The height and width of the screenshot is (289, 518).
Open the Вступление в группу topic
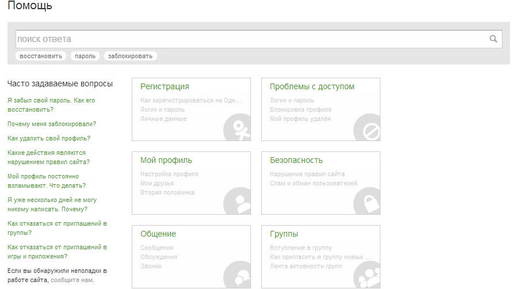tap(301, 248)
